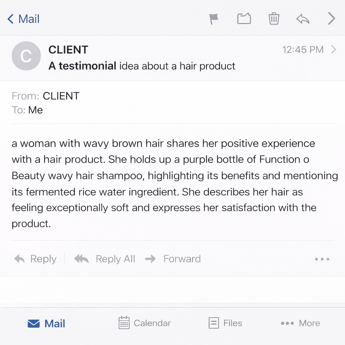Open the Calendar icon in bottom bar
Viewport: 345px width, 345px height.
click(x=124, y=323)
